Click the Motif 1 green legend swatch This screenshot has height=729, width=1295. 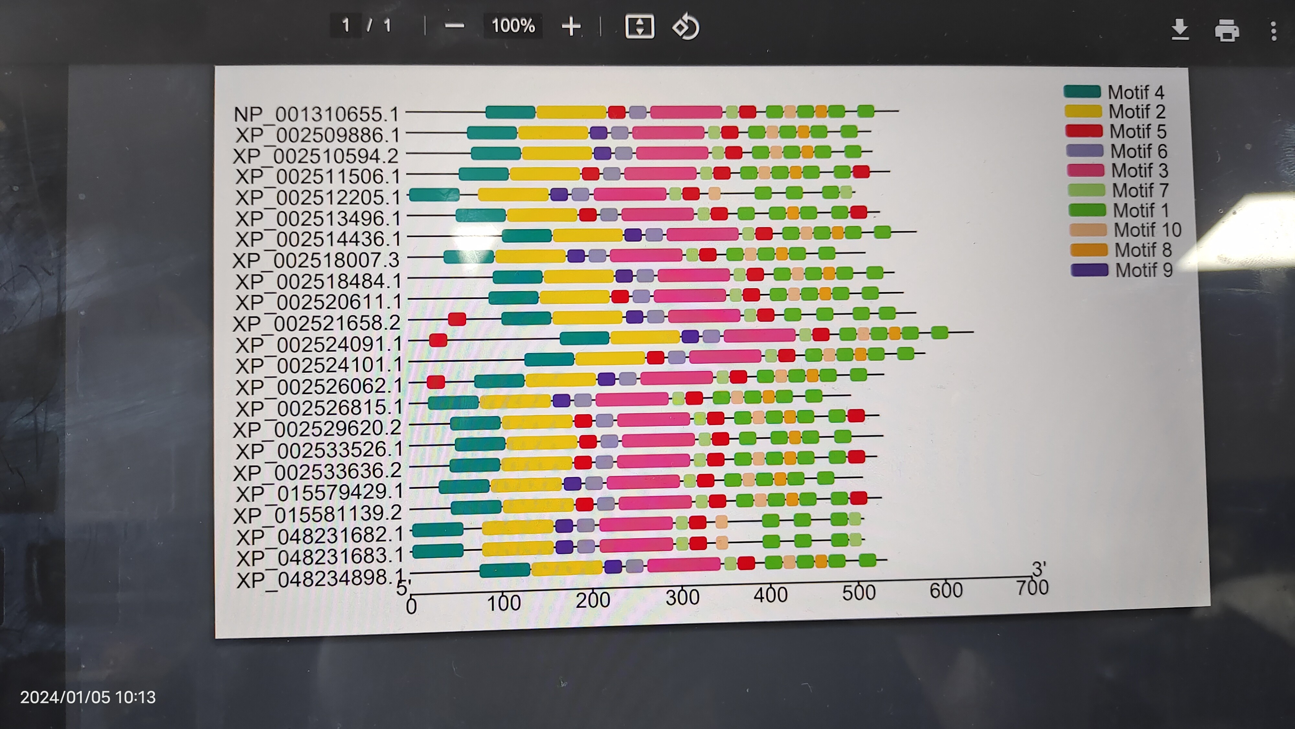(x=1087, y=210)
